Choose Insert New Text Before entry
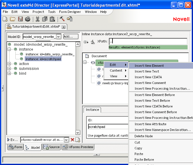 pyautogui.click(x=161, y=101)
